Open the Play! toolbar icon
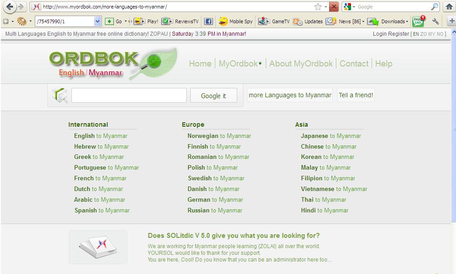 140,21
